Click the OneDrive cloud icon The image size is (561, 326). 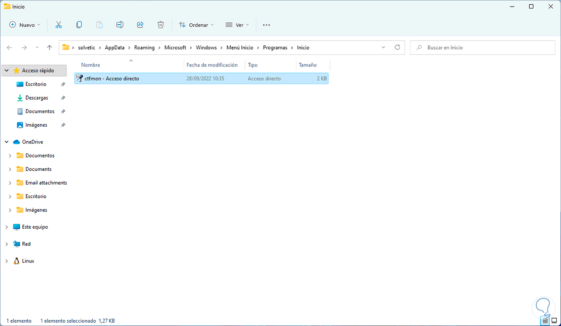click(x=16, y=142)
